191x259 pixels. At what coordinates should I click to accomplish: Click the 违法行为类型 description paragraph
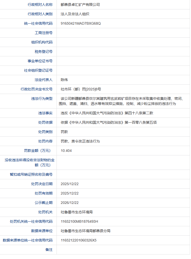tap(122, 101)
